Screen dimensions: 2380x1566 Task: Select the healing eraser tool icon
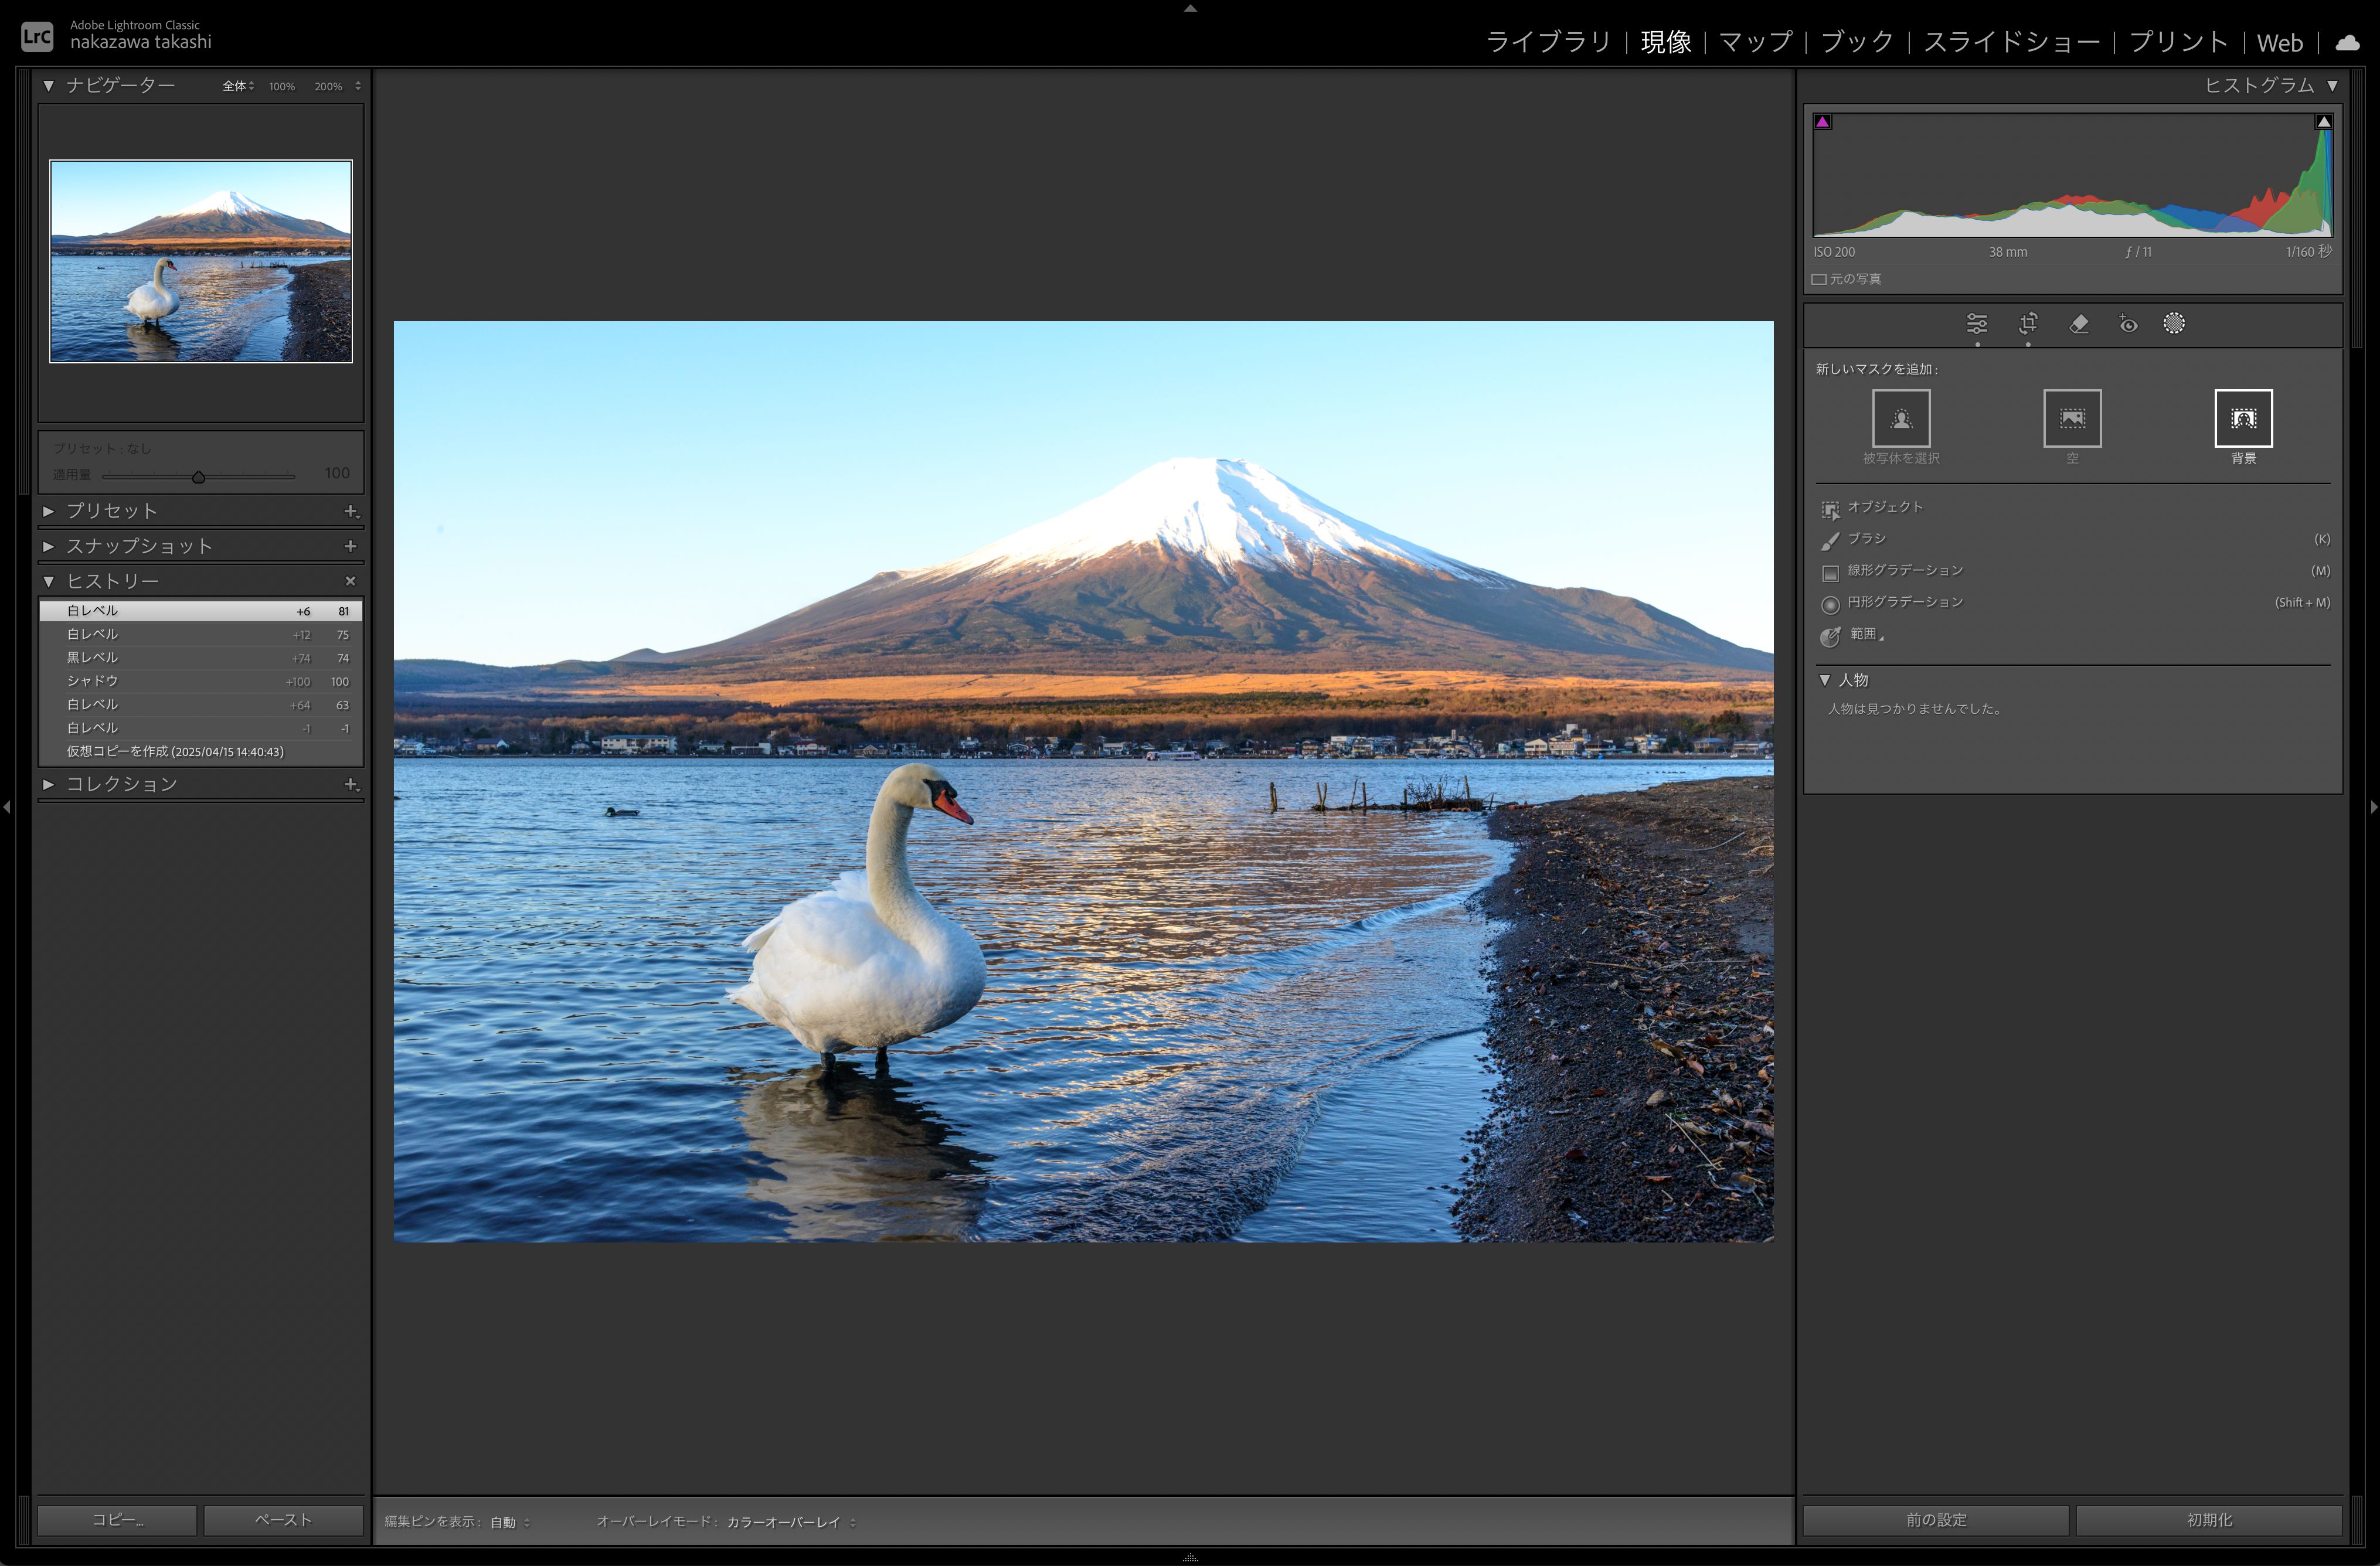[x=2079, y=324]
